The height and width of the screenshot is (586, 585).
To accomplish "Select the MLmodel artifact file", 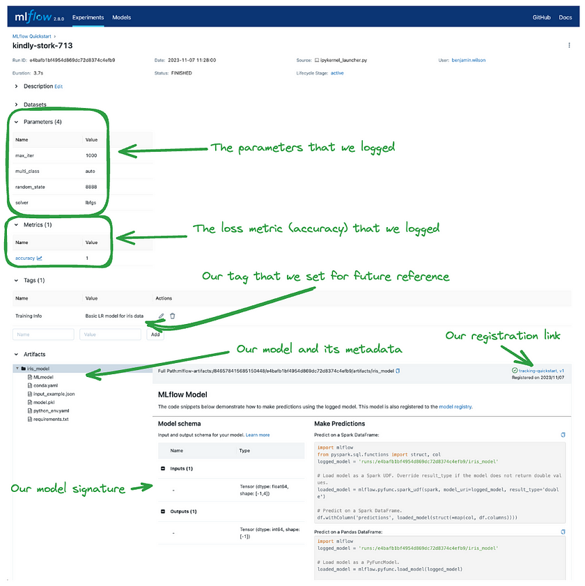I will click(x=43, y=377).
